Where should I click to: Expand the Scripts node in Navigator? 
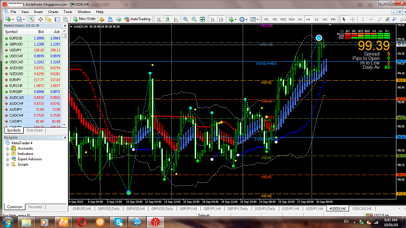tap(8, 164)
